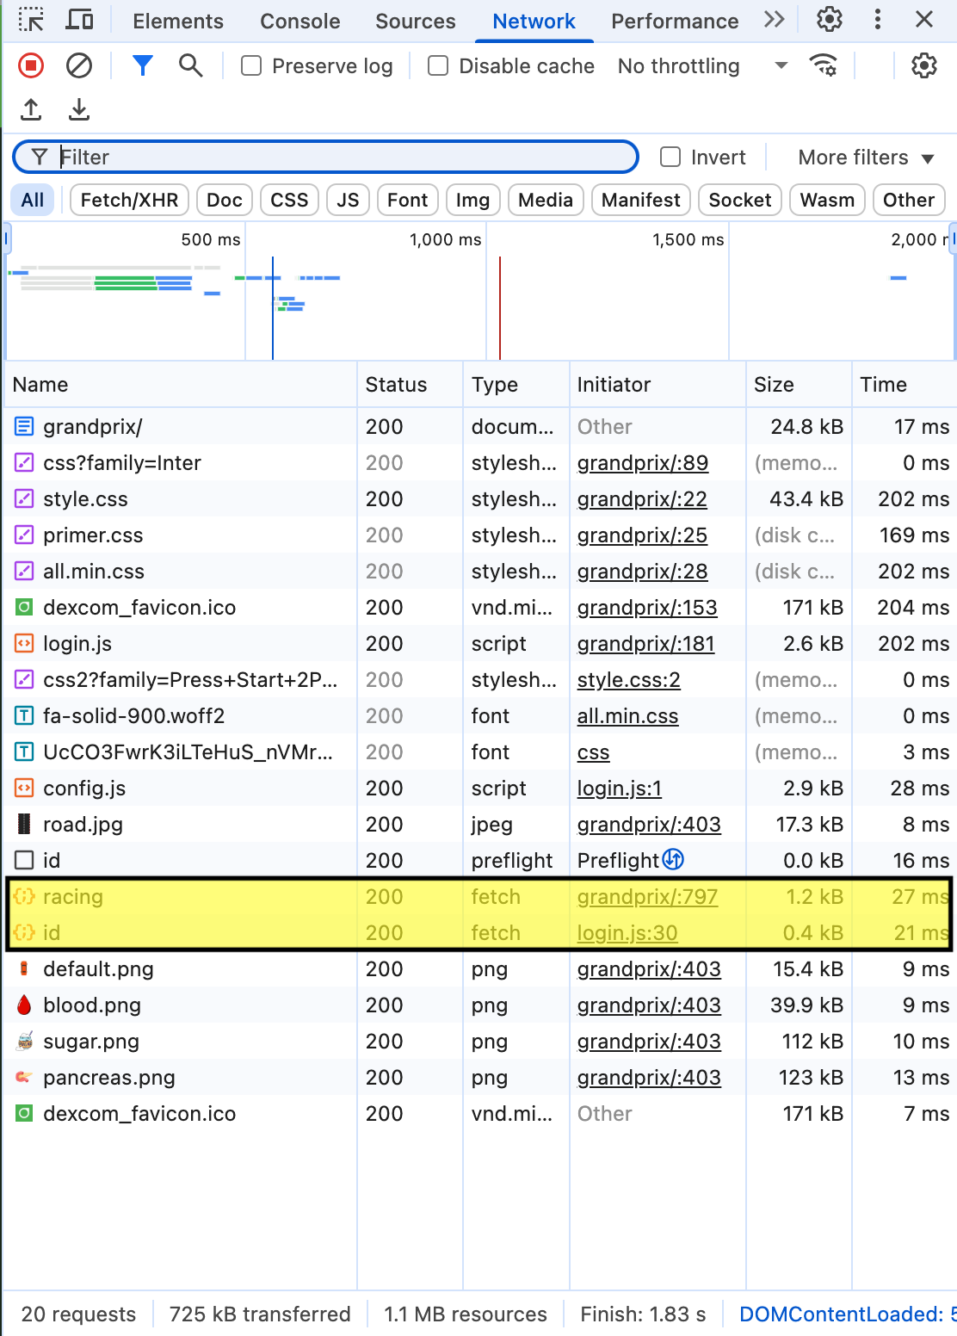
Task: Filter by Other requests
Action: (909, 200)
